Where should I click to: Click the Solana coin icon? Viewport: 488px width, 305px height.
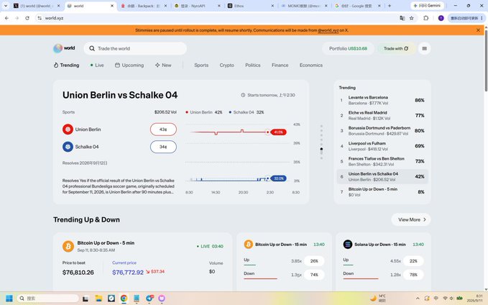[348, 245]
